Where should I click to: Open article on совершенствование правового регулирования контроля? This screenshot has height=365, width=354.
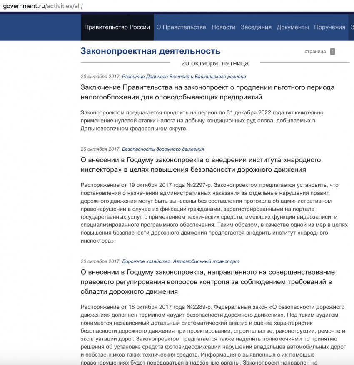207,282
